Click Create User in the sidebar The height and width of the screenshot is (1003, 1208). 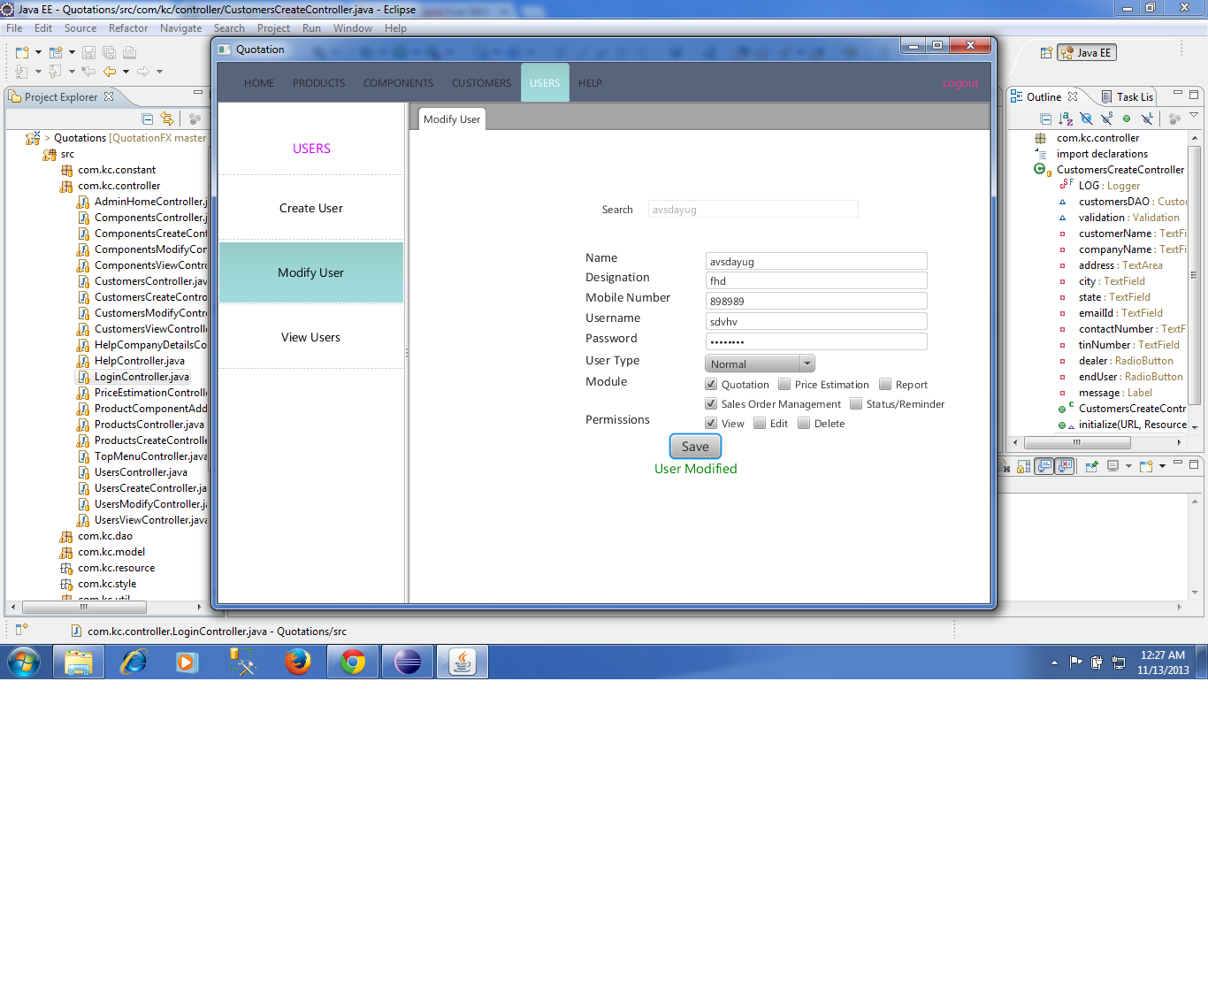pyautogui.click(x=311, y=208)
